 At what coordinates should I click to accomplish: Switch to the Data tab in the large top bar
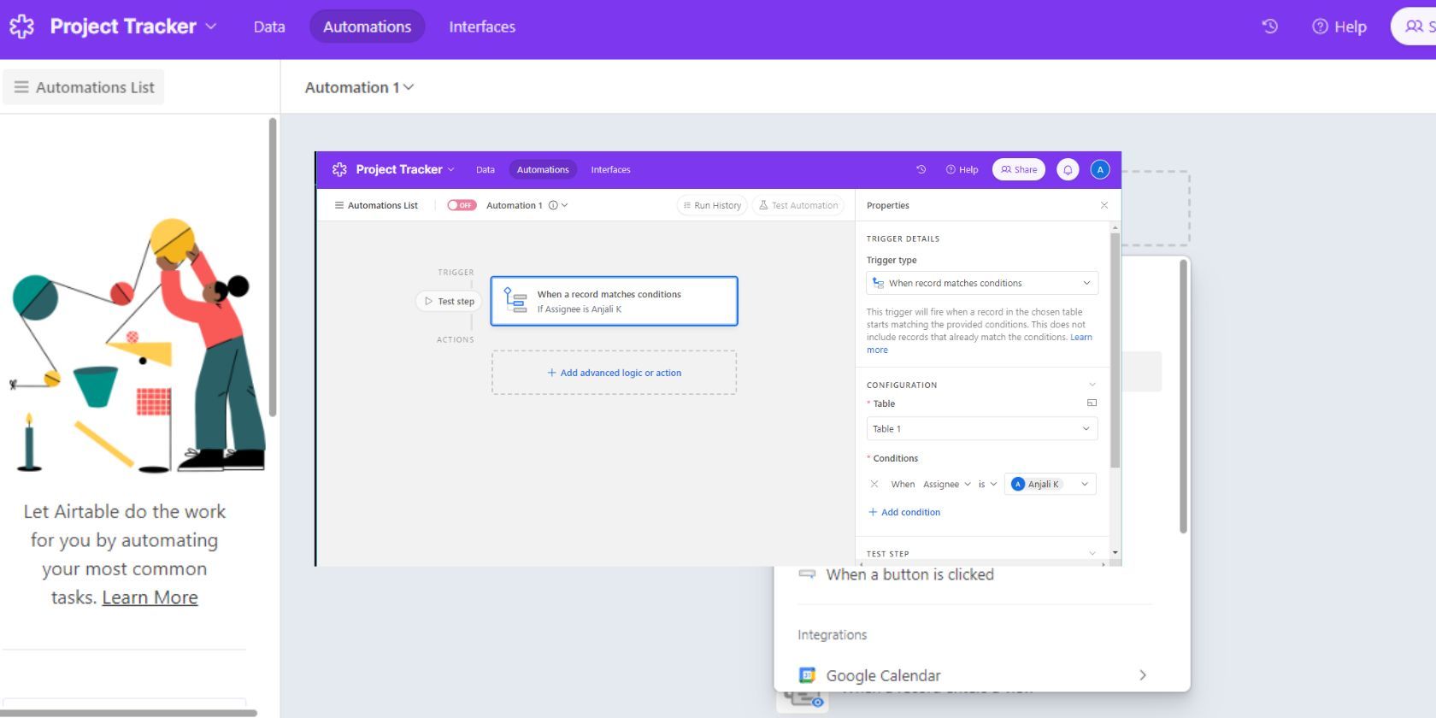tap(269, 26)
